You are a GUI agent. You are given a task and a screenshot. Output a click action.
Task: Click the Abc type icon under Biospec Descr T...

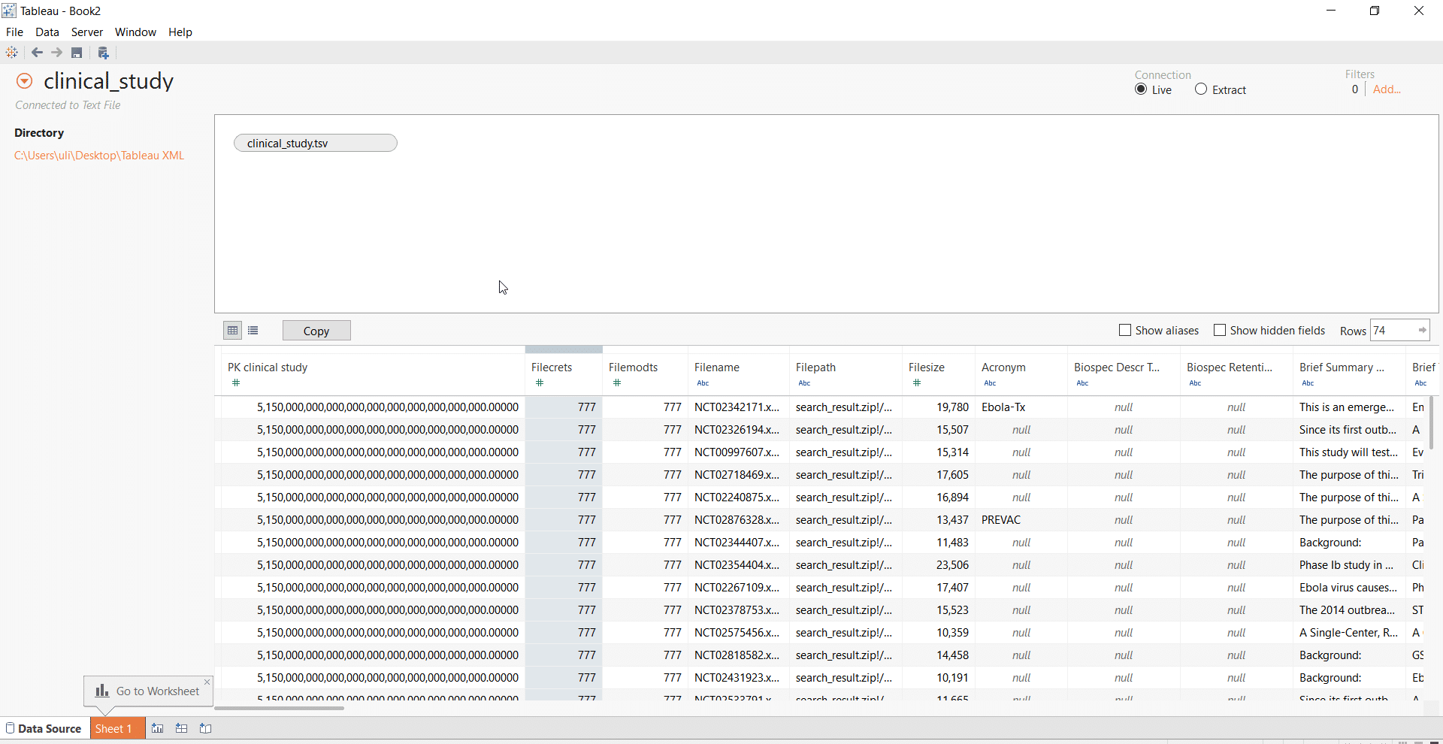tap(1082, 383)
